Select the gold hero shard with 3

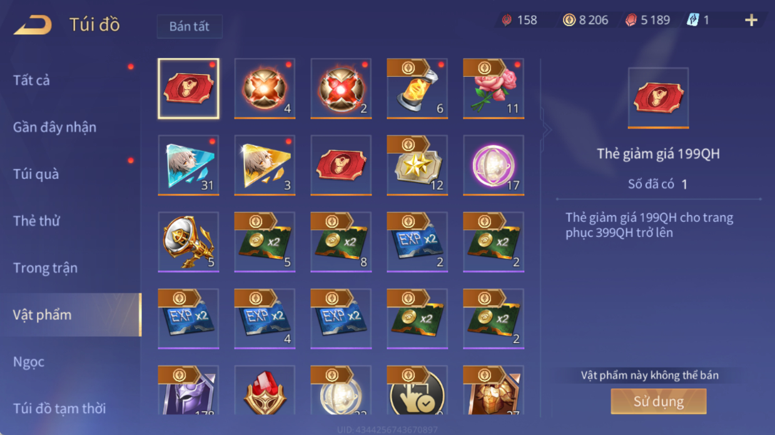click(x=265, y=165)
